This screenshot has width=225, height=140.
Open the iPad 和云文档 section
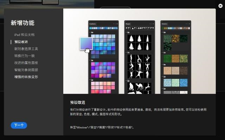tap(24, 35)
